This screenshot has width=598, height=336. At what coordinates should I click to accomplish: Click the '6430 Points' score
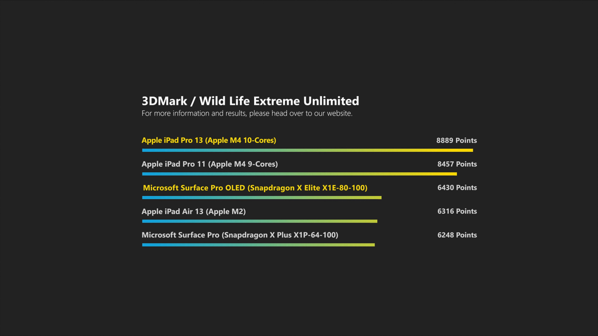point(457,188)
